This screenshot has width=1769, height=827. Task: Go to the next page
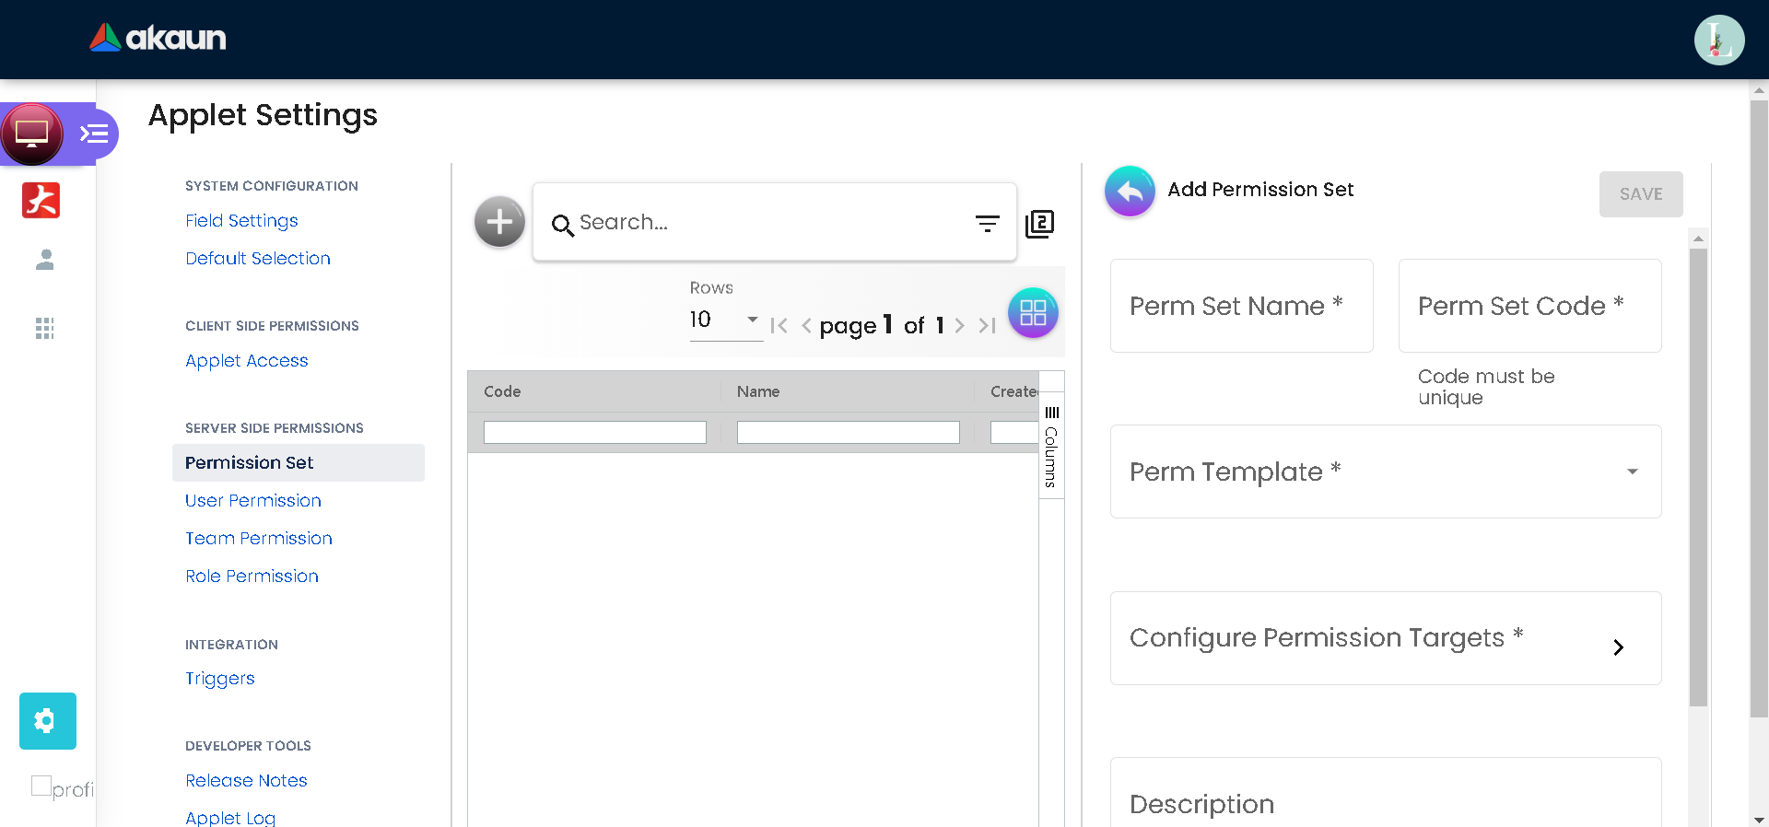(959, 325)
